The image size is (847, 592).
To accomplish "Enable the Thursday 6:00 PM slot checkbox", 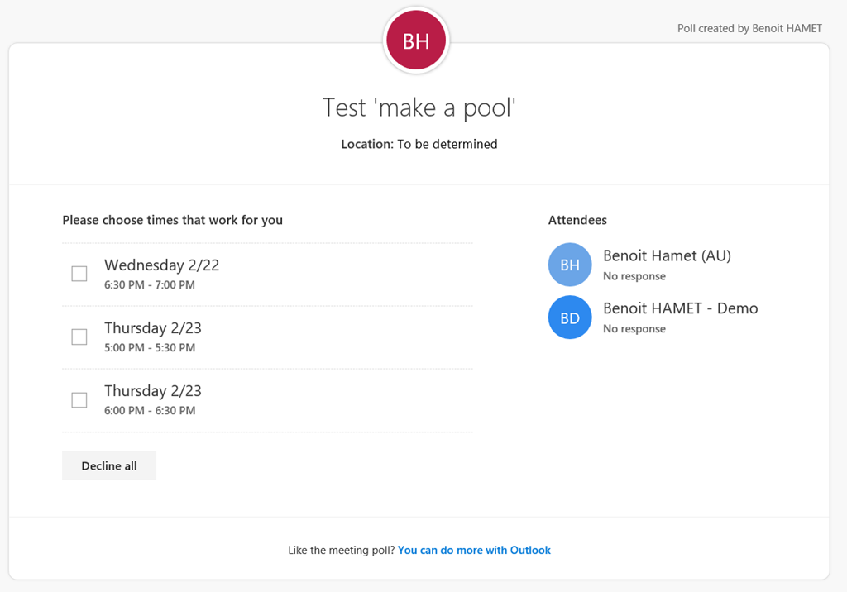I will pyautogui.click(x=79, y=399).
